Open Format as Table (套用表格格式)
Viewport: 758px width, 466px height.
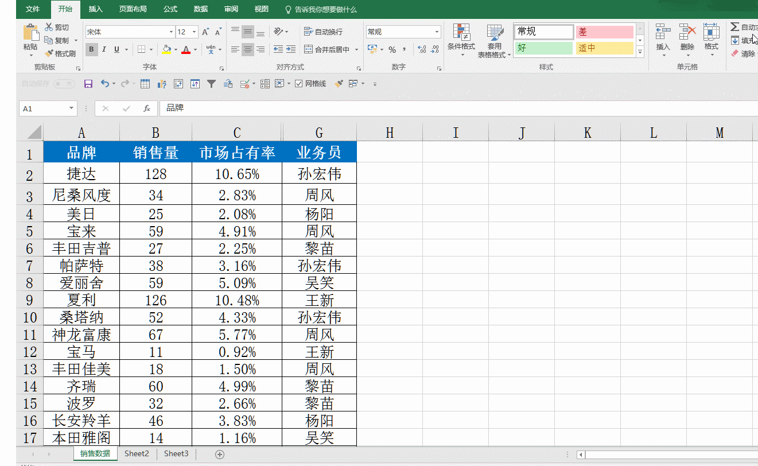495,41
